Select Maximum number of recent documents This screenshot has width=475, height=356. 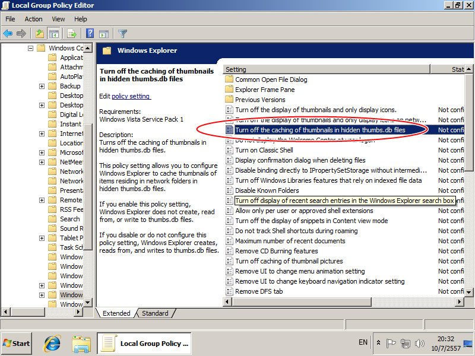coord(290,241)
